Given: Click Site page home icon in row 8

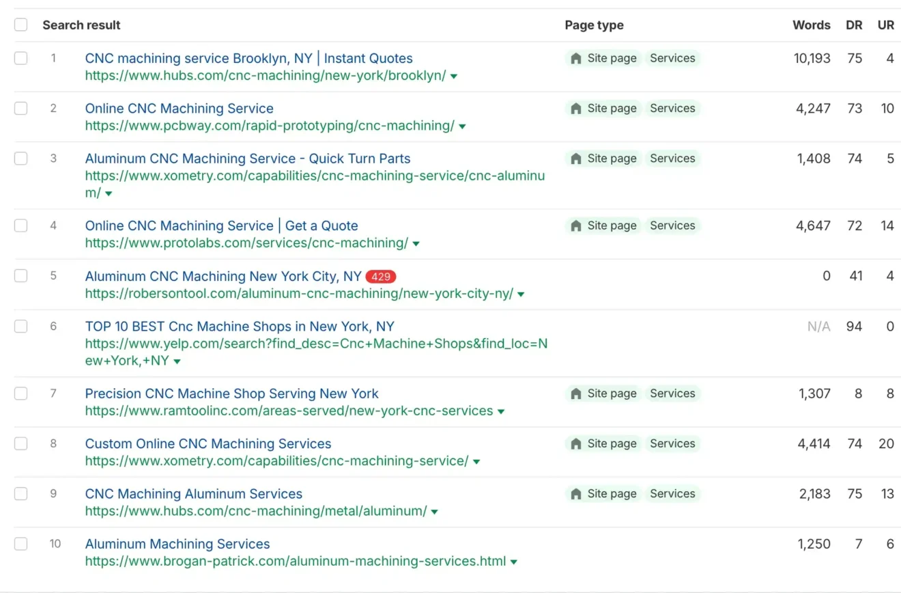Looking at the screenshot, I should click(x=576, y=443).
